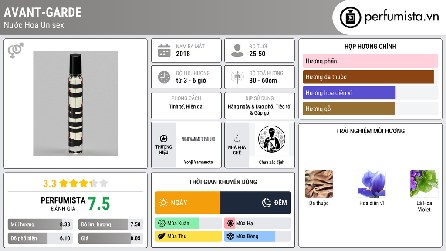Image resolution: width=446 pixels, height=251 pixels.
Task: Click the sillage value 30 - 60cm
Action: [263, 81]
